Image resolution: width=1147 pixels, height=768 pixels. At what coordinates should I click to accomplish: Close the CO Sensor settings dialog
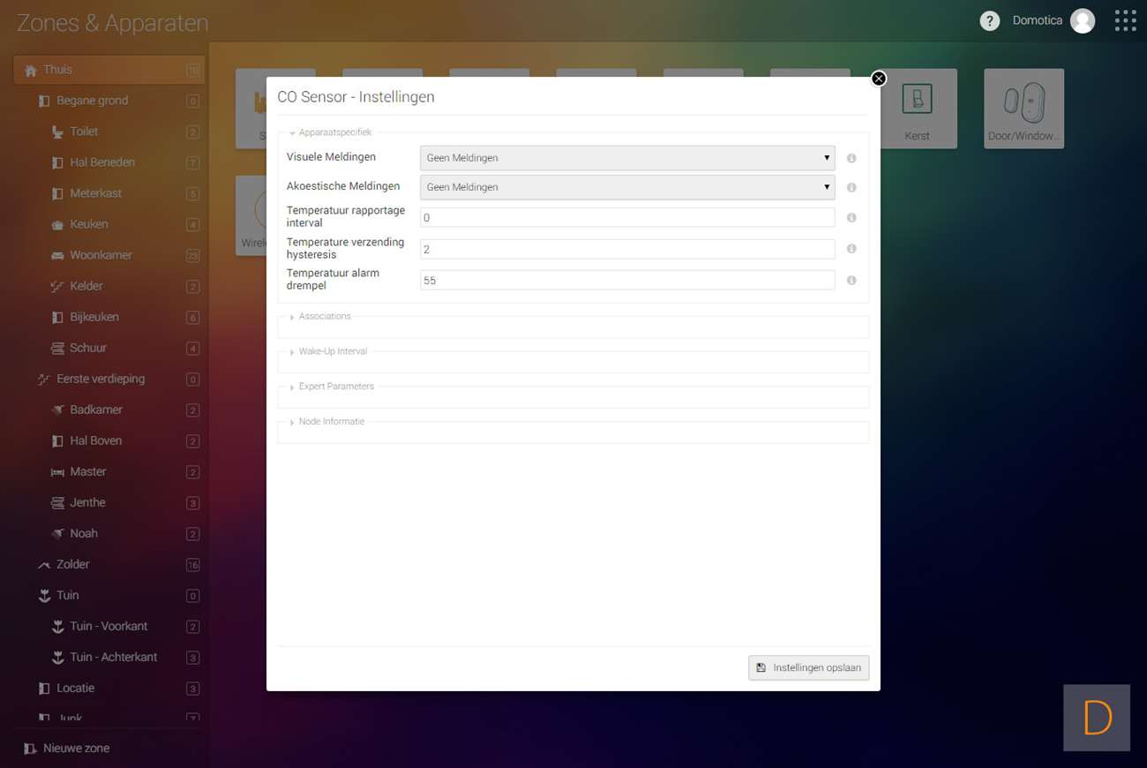(x=878, y=79)
